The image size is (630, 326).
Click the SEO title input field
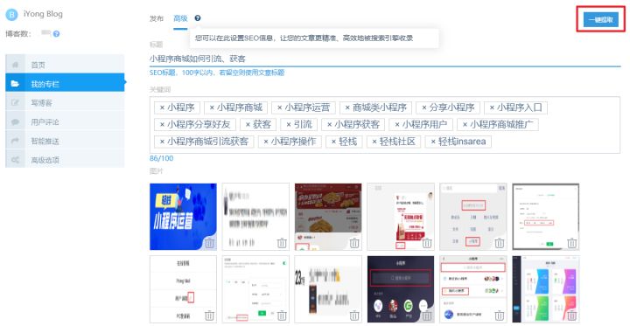(x=385, y=59)
